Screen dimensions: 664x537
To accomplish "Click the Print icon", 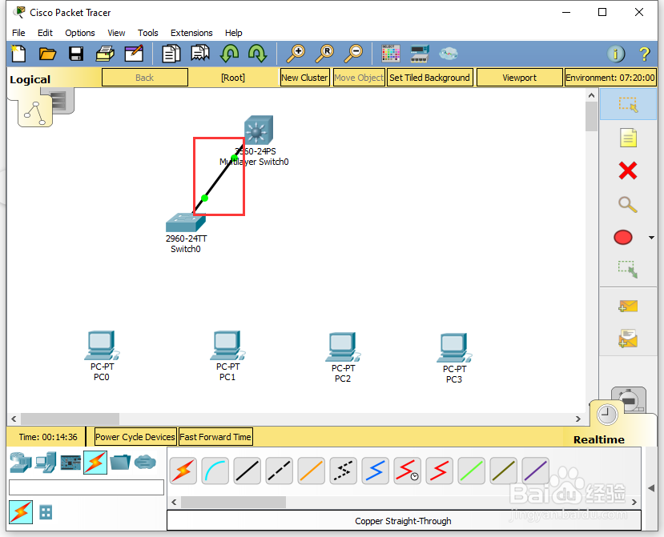I will 105,54.
